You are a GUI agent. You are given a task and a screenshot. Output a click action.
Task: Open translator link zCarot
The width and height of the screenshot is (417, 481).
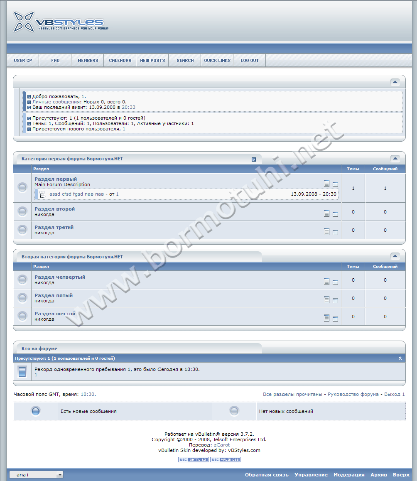221,445
